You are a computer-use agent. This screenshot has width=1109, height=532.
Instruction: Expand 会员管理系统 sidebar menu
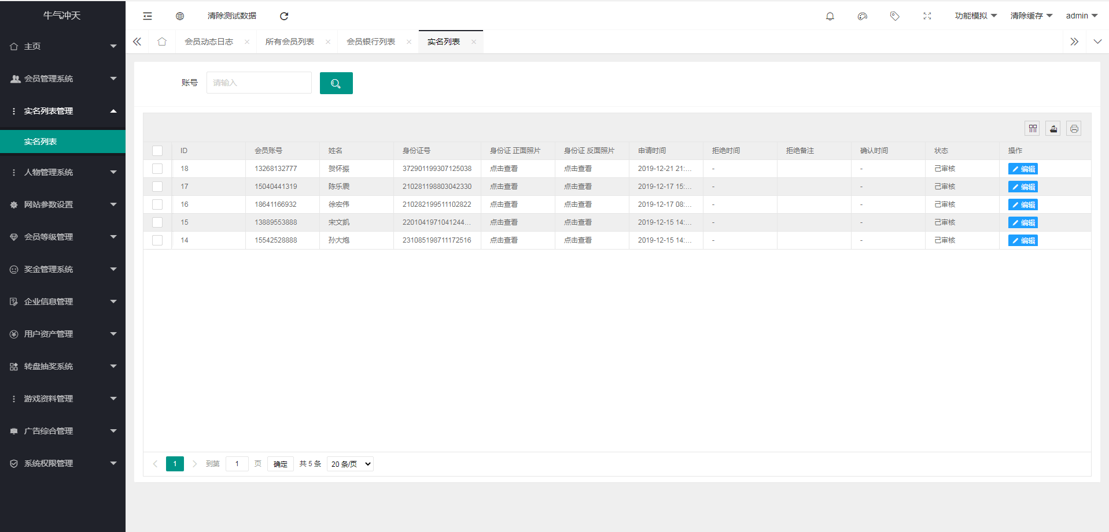(x=62, y=79)
